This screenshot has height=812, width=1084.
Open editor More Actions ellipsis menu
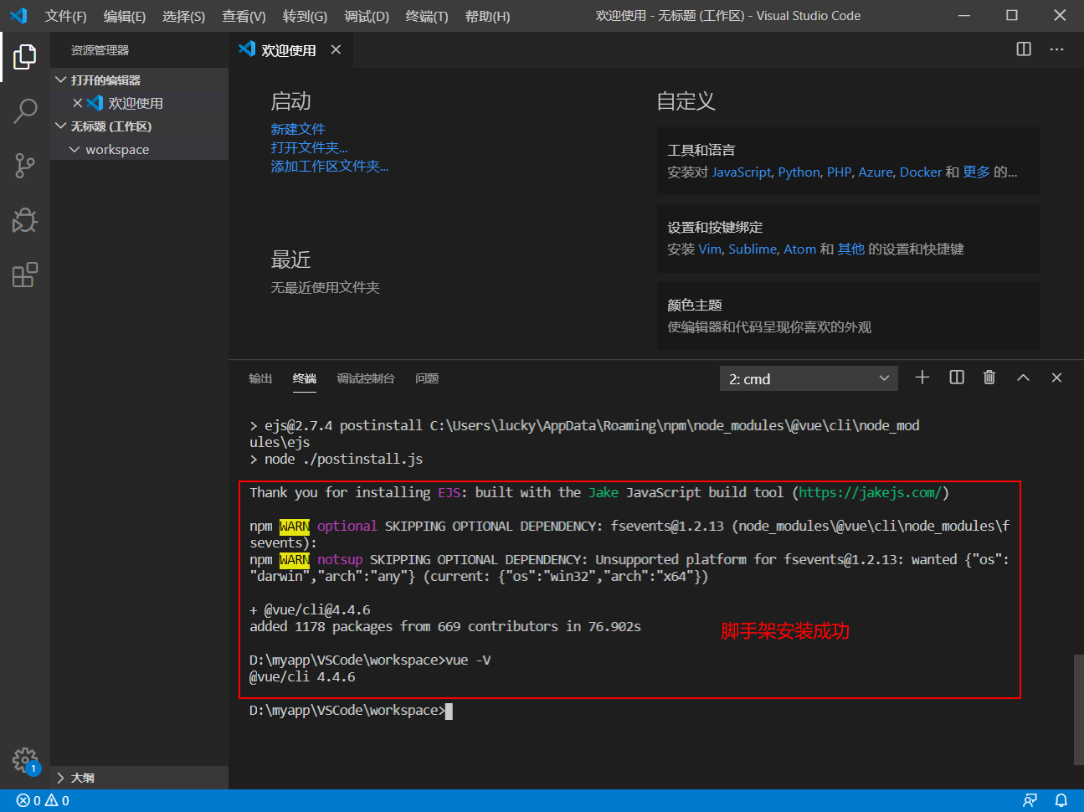coord(1057,49)
